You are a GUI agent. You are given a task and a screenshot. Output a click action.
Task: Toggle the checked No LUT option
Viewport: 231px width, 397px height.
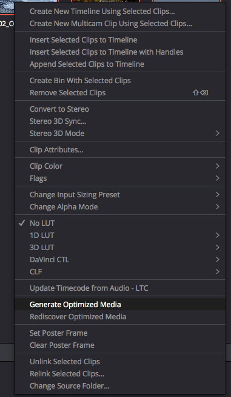[120, 223]
